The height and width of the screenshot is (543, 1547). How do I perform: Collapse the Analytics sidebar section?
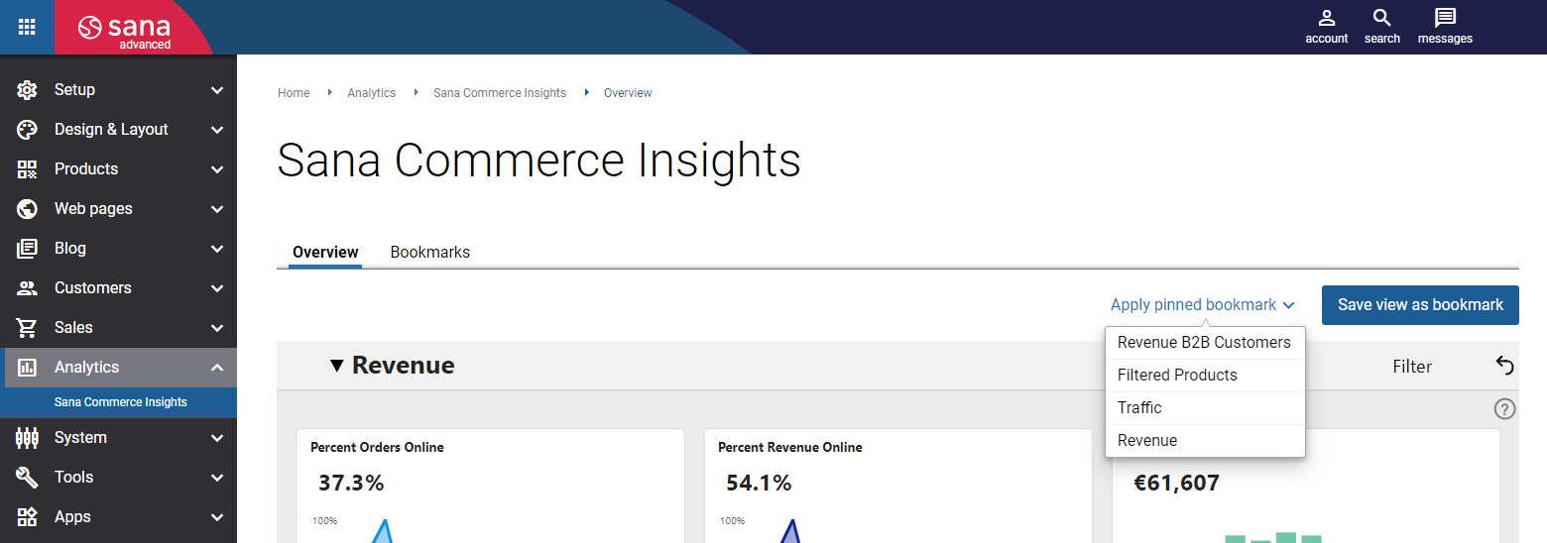click(217, 368)
